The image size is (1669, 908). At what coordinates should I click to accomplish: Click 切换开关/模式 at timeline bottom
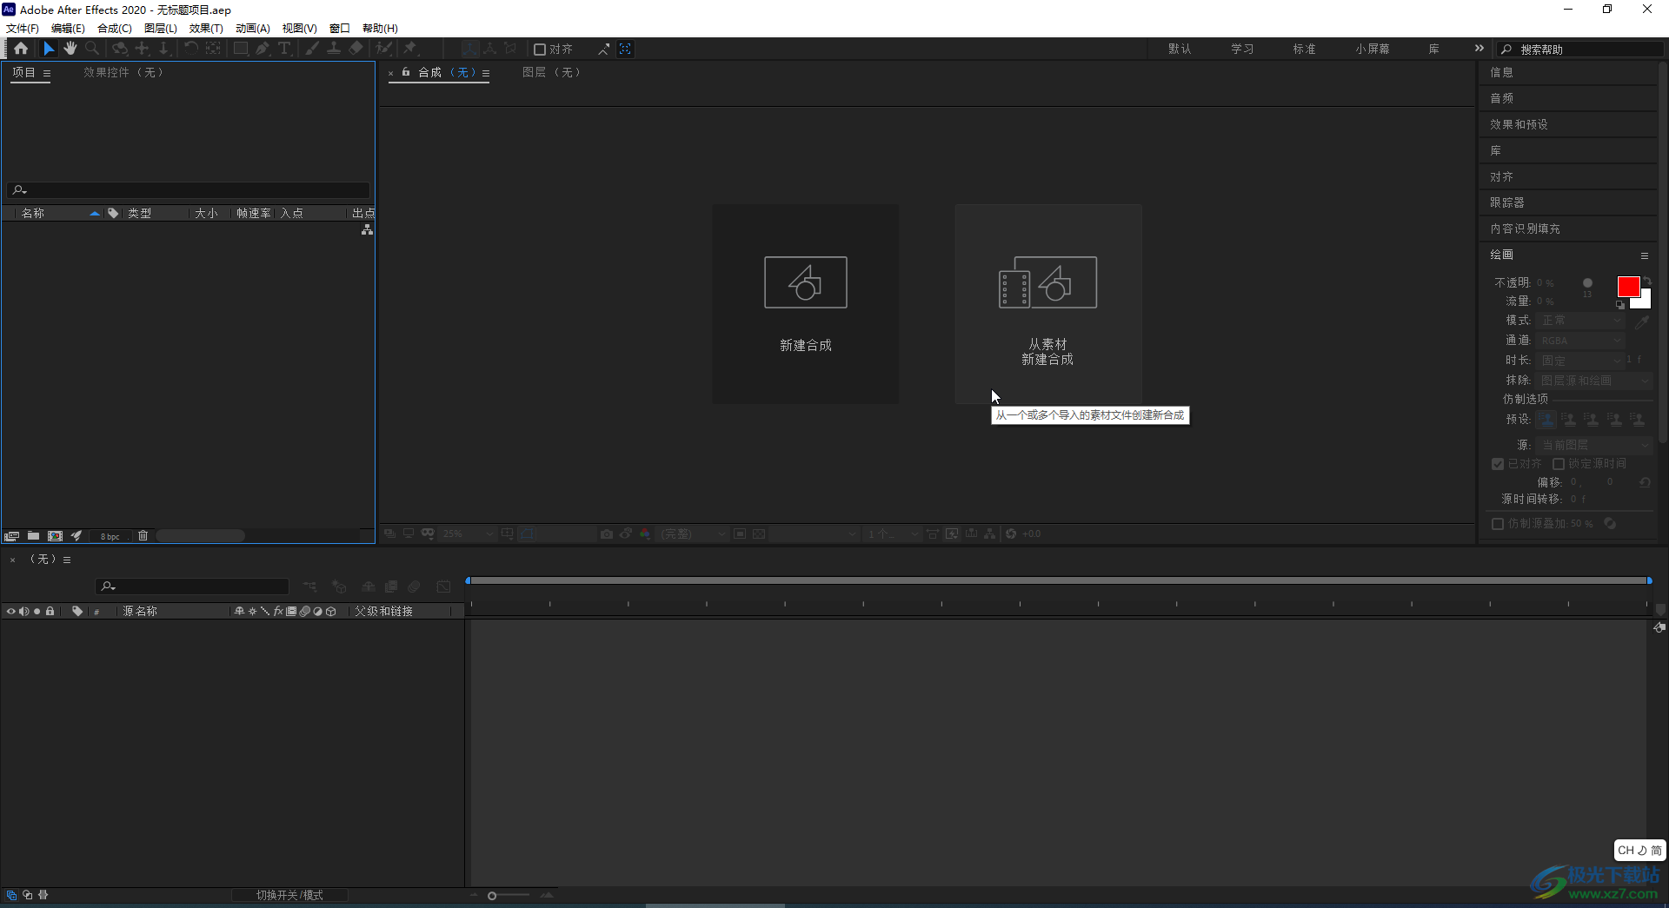pos(289,896)
